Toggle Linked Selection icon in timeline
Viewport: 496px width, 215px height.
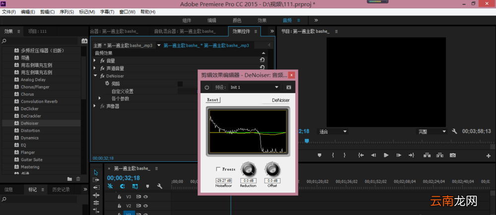coord(135,186)
